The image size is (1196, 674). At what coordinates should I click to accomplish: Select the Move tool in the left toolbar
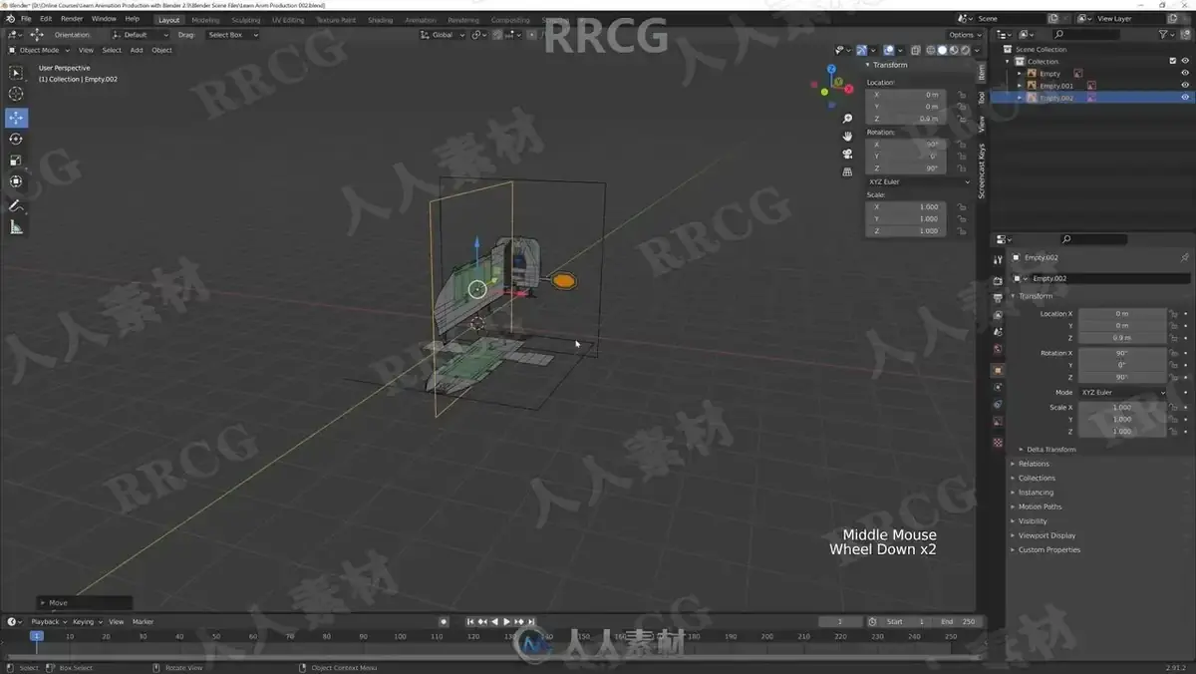click(x=16, y=118)
